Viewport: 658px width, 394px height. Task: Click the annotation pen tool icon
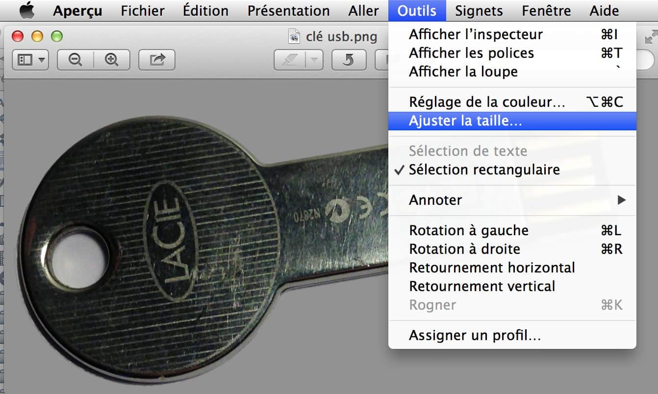pos(289,60)
